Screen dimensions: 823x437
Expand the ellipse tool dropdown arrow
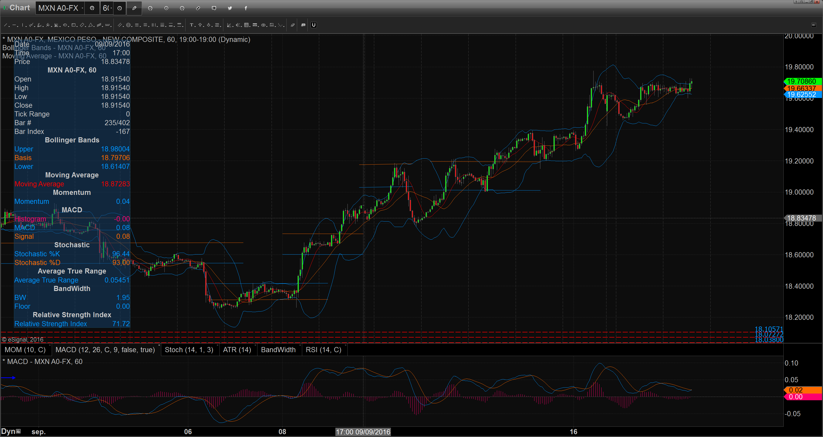tap(68, 26)
